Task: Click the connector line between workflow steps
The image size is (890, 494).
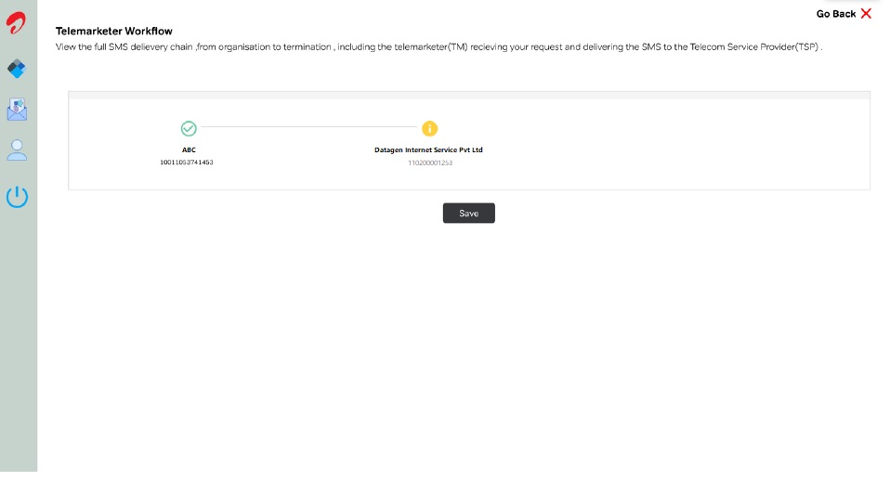Action: tap(308, 128)
